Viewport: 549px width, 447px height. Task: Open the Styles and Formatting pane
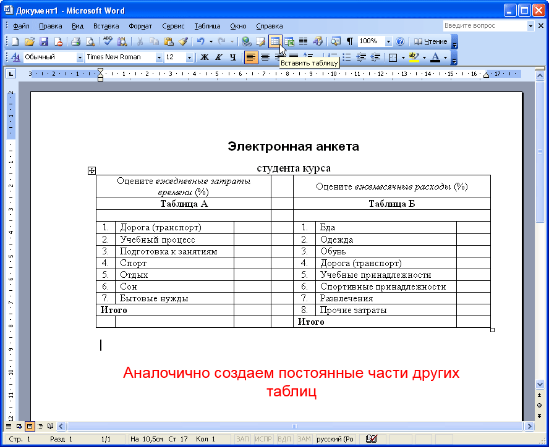pyautogui.click(x=15, y=57)
